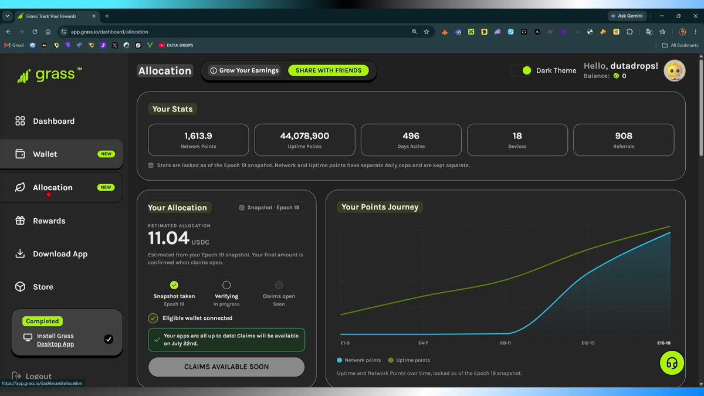Viewport: 704px width, 396px height.
Task: Click CLAIMS AVAILABLE SOON button
Action: (226, 367)
